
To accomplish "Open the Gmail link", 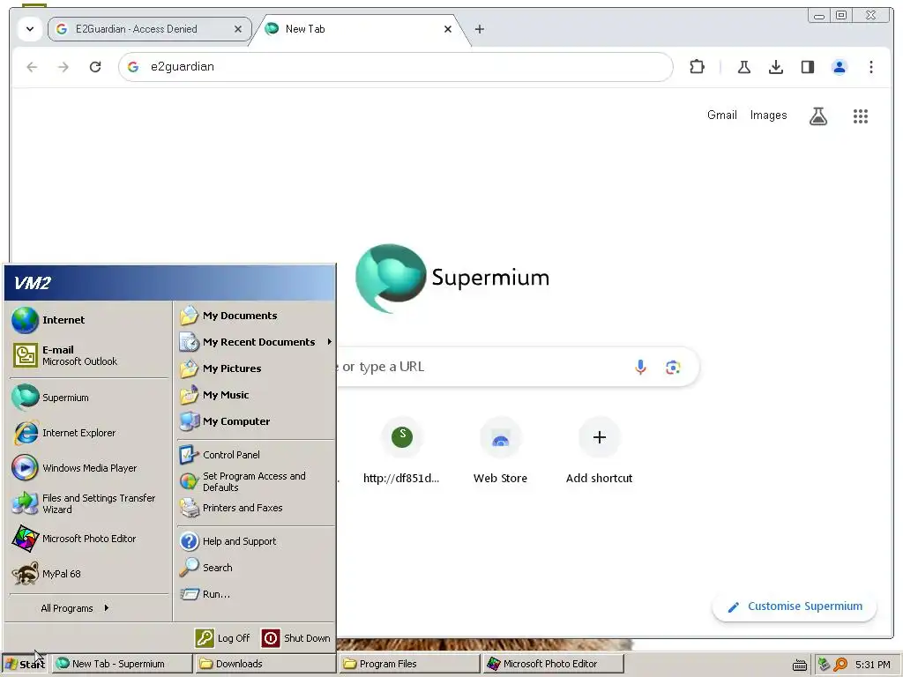I will click(721, 115).
